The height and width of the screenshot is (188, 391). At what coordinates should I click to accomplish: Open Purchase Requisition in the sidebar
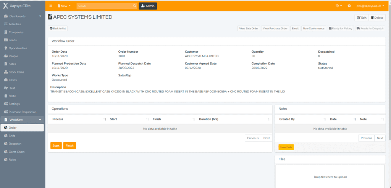(x=23, y=112)
